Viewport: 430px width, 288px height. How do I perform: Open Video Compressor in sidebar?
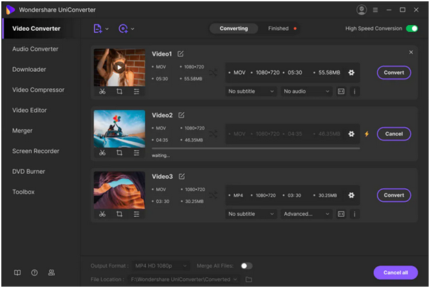pyautogui.click(x=38, y=90)
